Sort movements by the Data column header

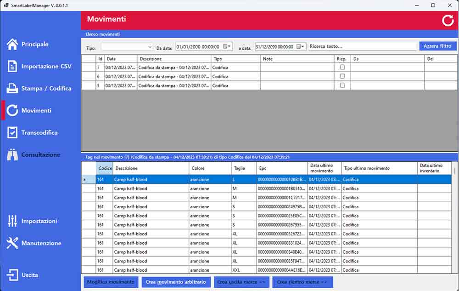[x=121, y=59]
